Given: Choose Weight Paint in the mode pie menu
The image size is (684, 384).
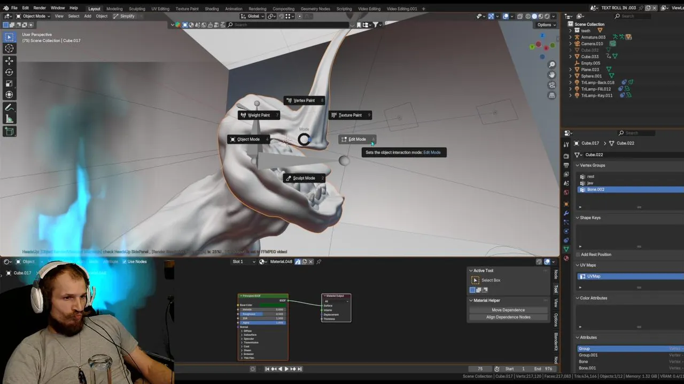Looking at the screenshot, I should [259, 115].
